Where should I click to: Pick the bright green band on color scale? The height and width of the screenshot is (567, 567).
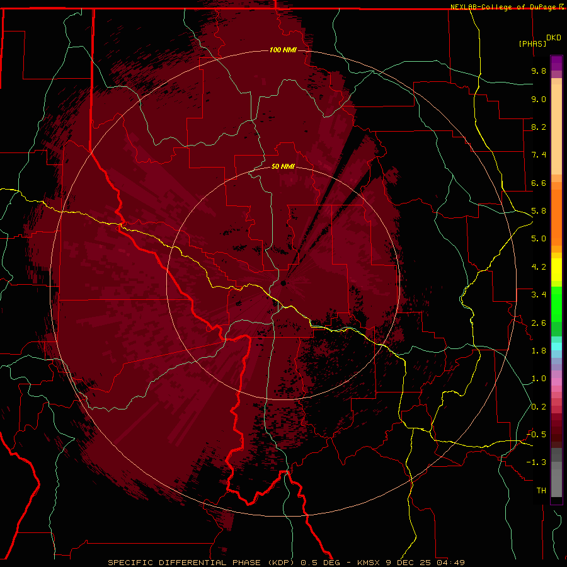pyautogui.click(x=556, y=304)
